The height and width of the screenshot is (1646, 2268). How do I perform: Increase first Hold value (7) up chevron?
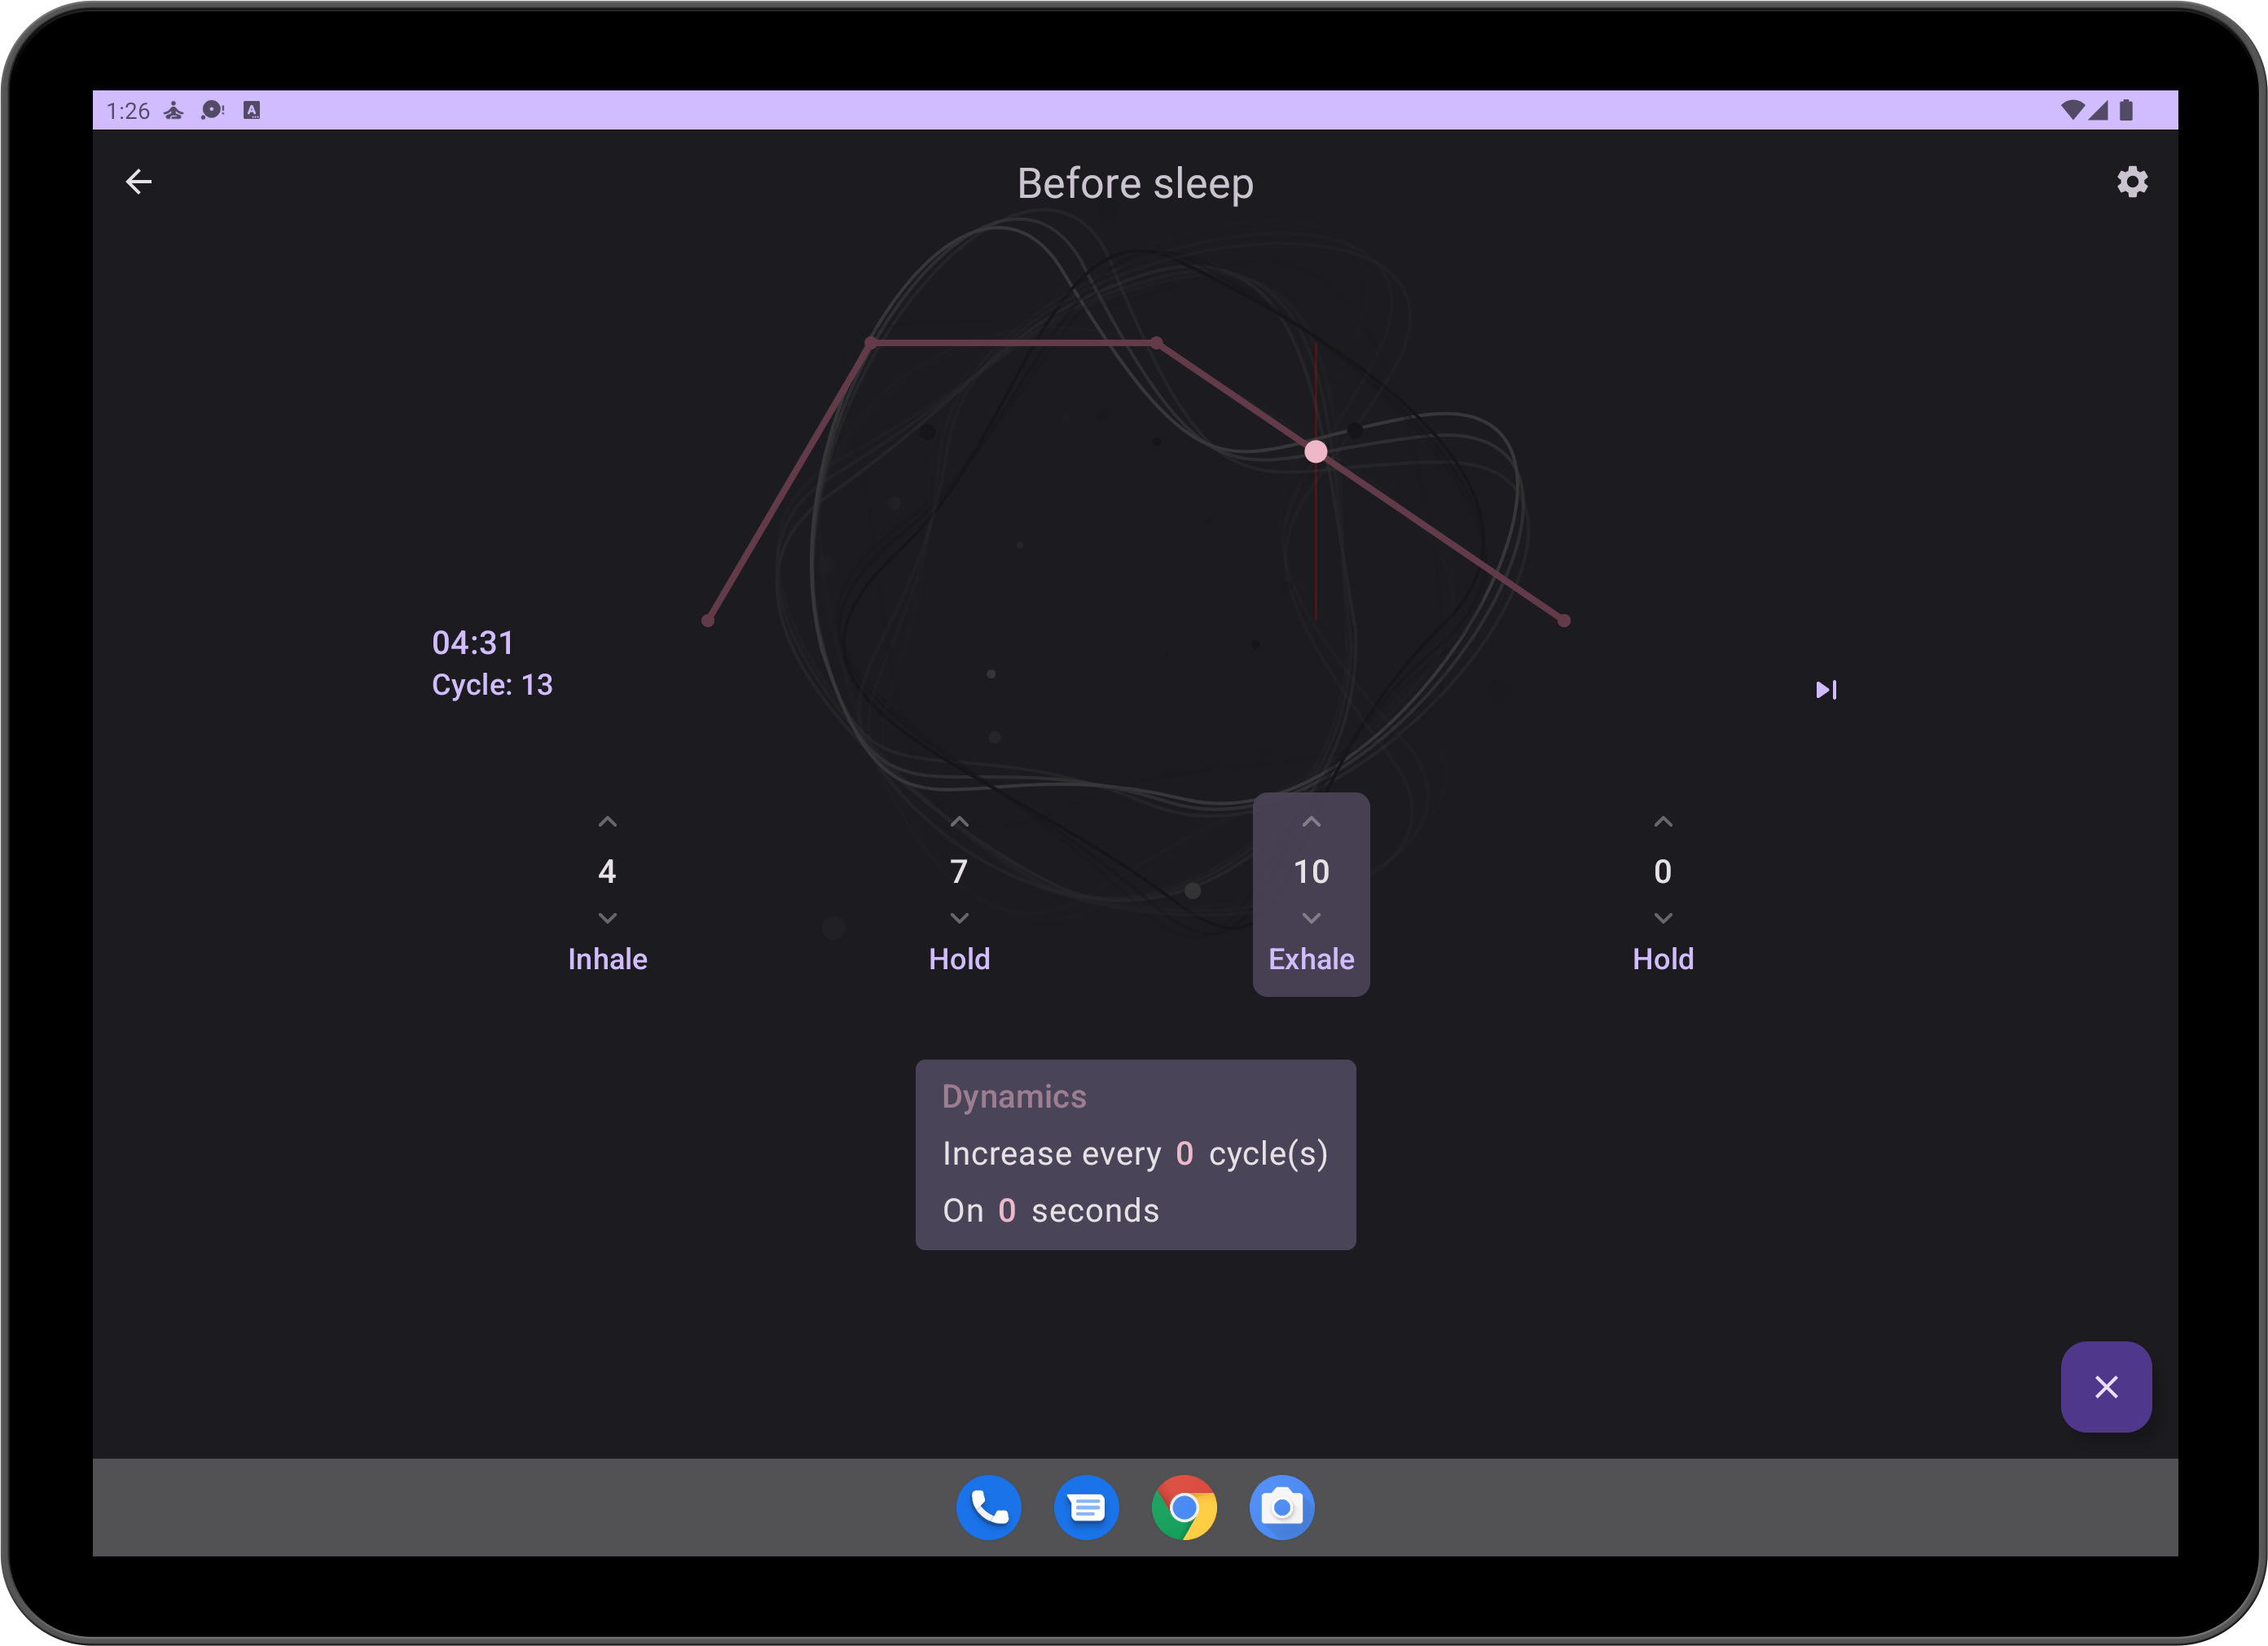click(x=959, y=822)
